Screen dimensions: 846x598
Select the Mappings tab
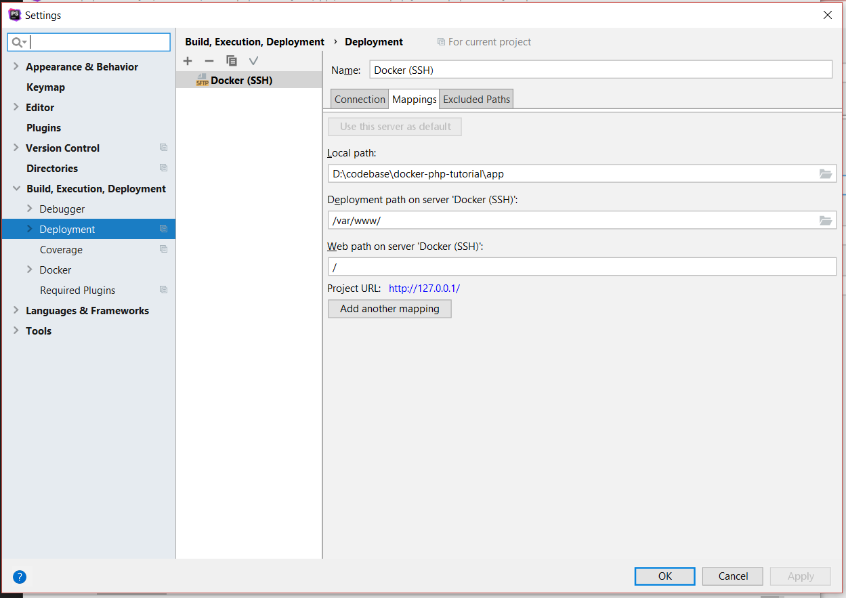[x=414, y=100]
